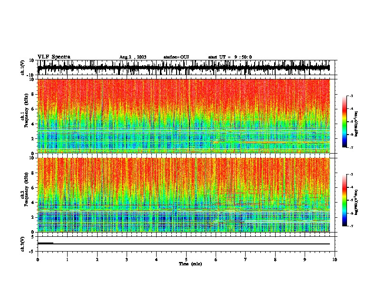Click the ch.3 voltage flat line trace
This screenshot has width=377, height=291.
(x=184, y=244)
